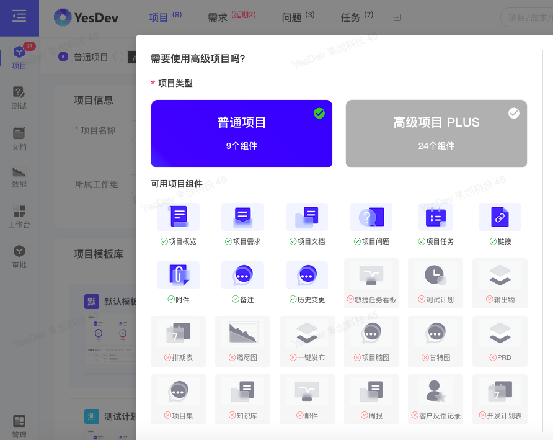This screenshot has height=440, width=553.
Task: Open the 测试 section in the sidebar
Action: [19, 99]
